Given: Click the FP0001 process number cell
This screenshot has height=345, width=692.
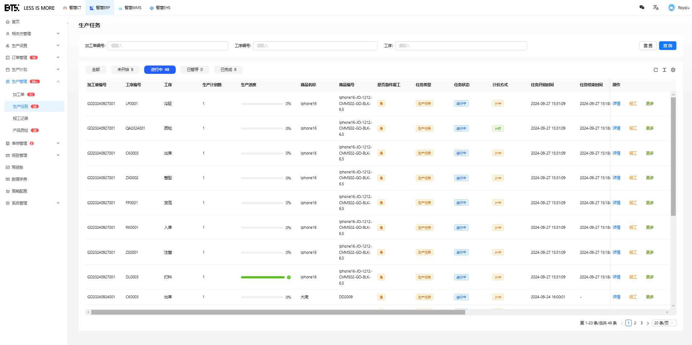Looking at the screenshot, I should [132, 203].
